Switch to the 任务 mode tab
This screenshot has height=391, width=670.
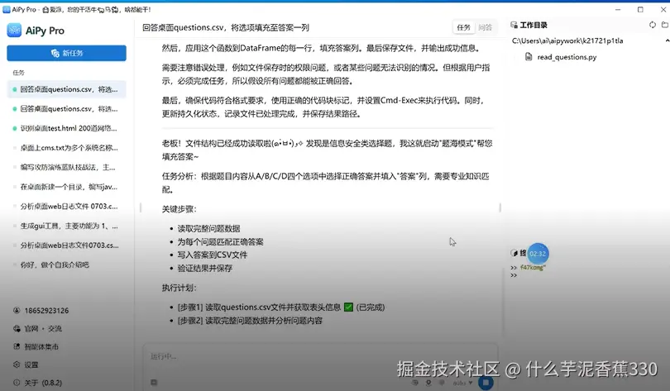pyautogui.click(x=463, y=27)
